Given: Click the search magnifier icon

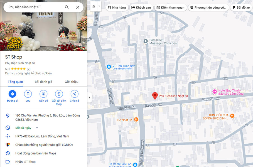Looking at the screenshot, I should [x=67, y=7].
